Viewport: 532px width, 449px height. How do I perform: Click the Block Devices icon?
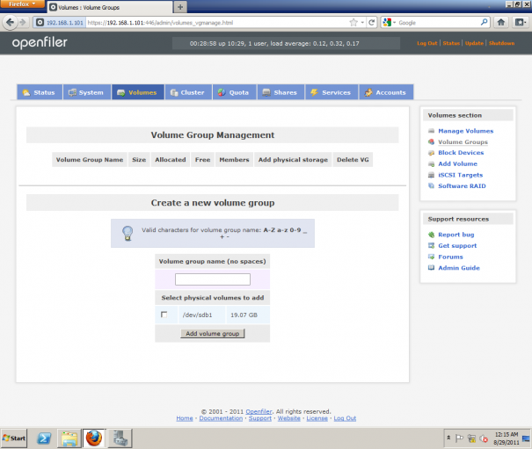coord(431,153)
